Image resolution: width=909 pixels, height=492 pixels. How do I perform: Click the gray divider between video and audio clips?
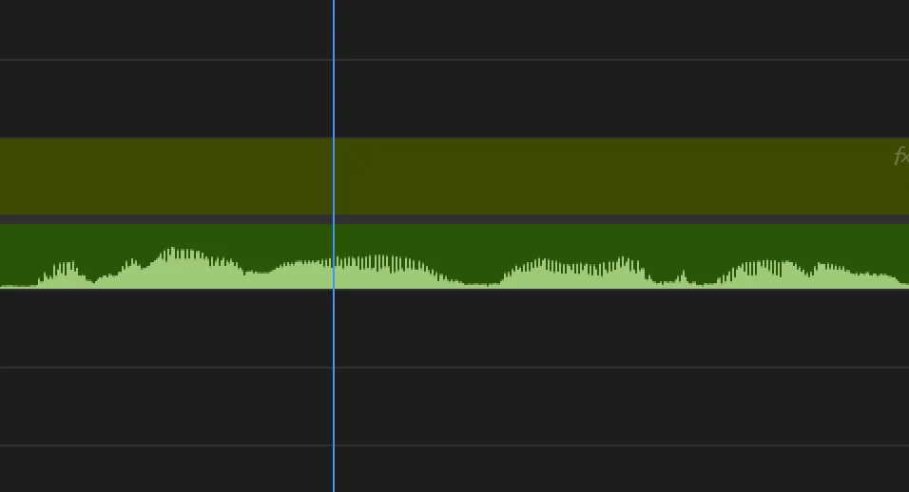[x=454, y=219]
